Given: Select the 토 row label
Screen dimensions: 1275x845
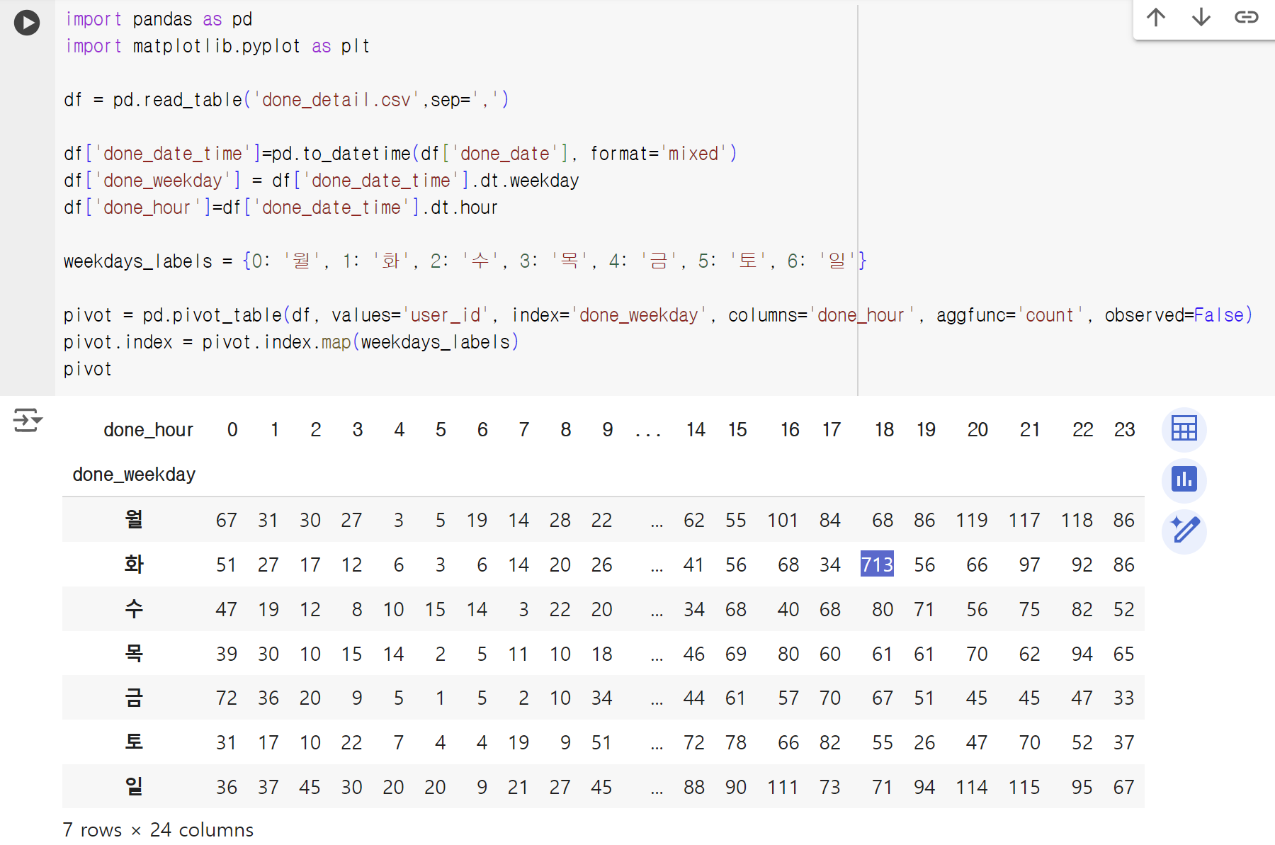Looking at the screenshot, I should 134,742.
